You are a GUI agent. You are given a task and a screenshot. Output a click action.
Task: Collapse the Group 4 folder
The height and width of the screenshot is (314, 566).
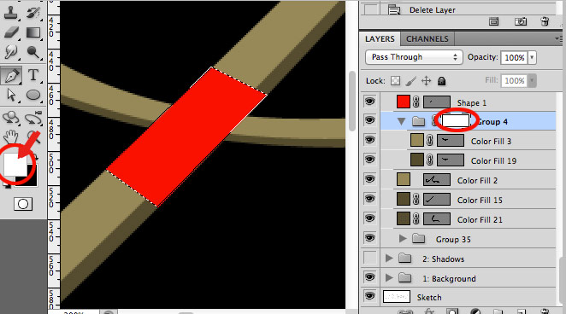pyautogui.click(x=401, y=122)
